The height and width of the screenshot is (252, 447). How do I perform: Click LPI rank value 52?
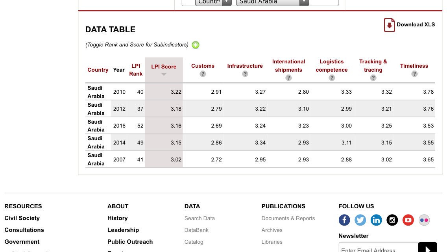click(x=140, y=126)
